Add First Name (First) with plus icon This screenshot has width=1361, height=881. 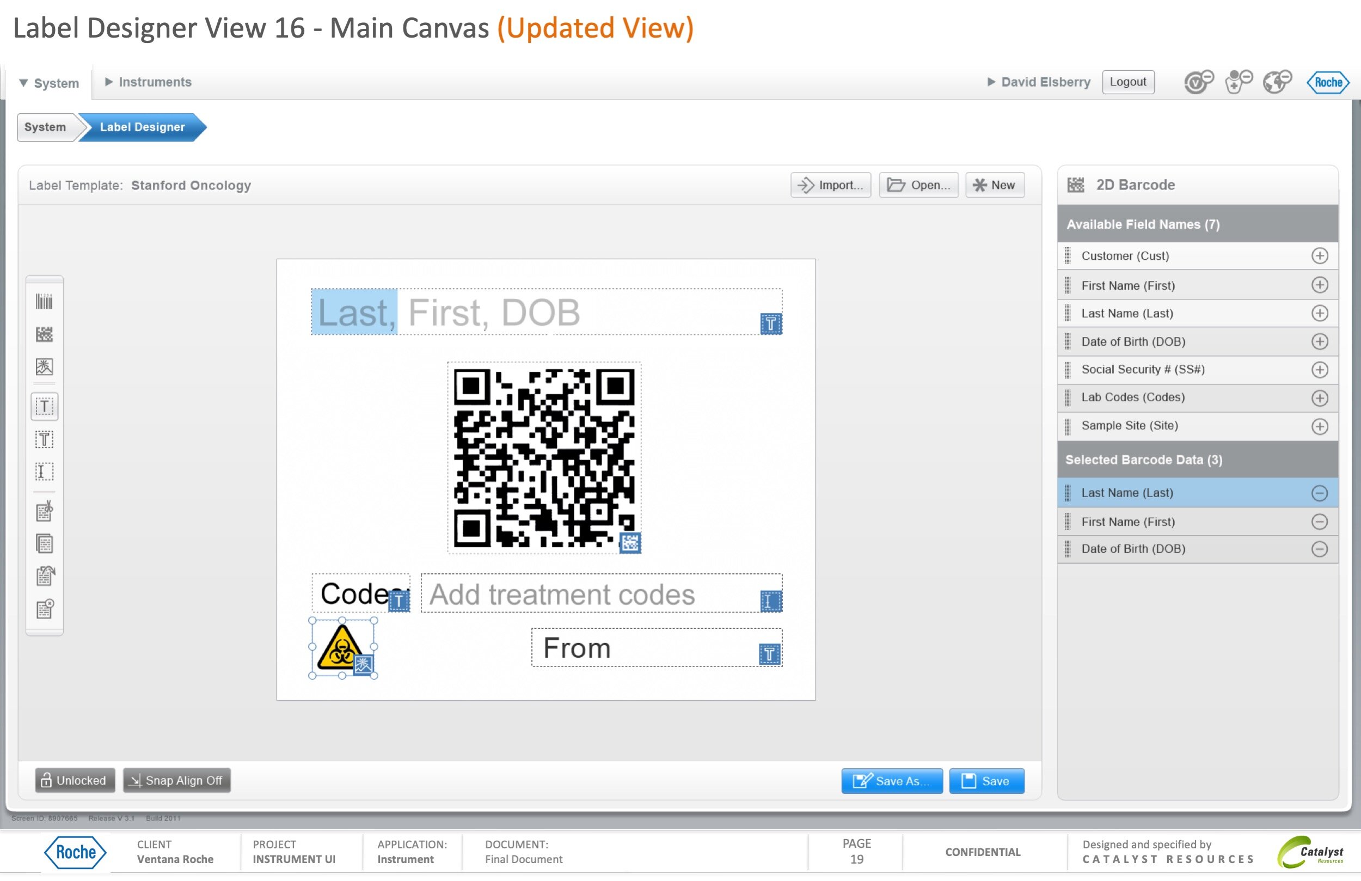coord(1319,285)
